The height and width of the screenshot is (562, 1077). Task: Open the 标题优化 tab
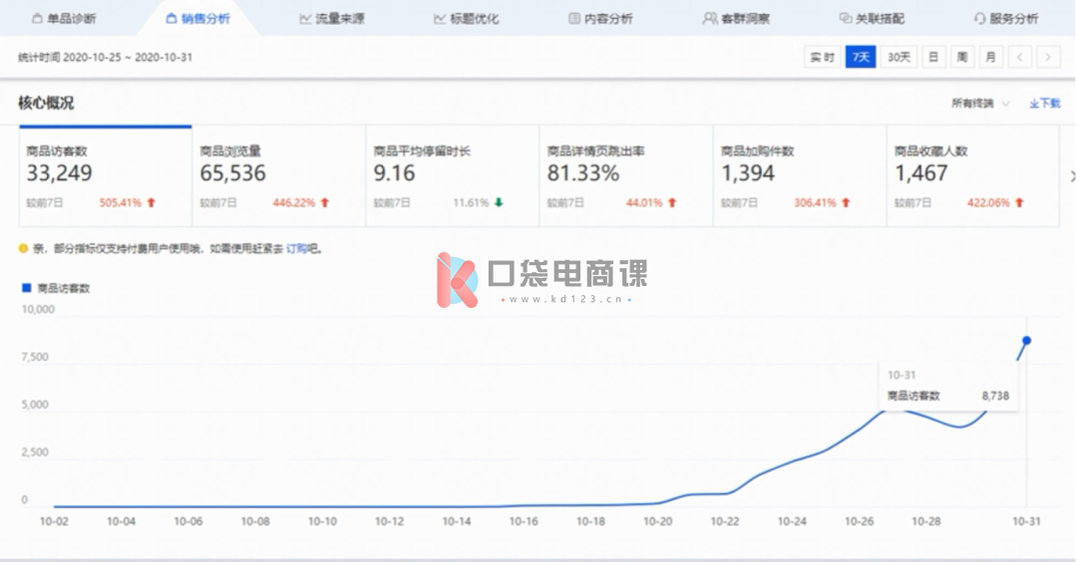point(467,19)
